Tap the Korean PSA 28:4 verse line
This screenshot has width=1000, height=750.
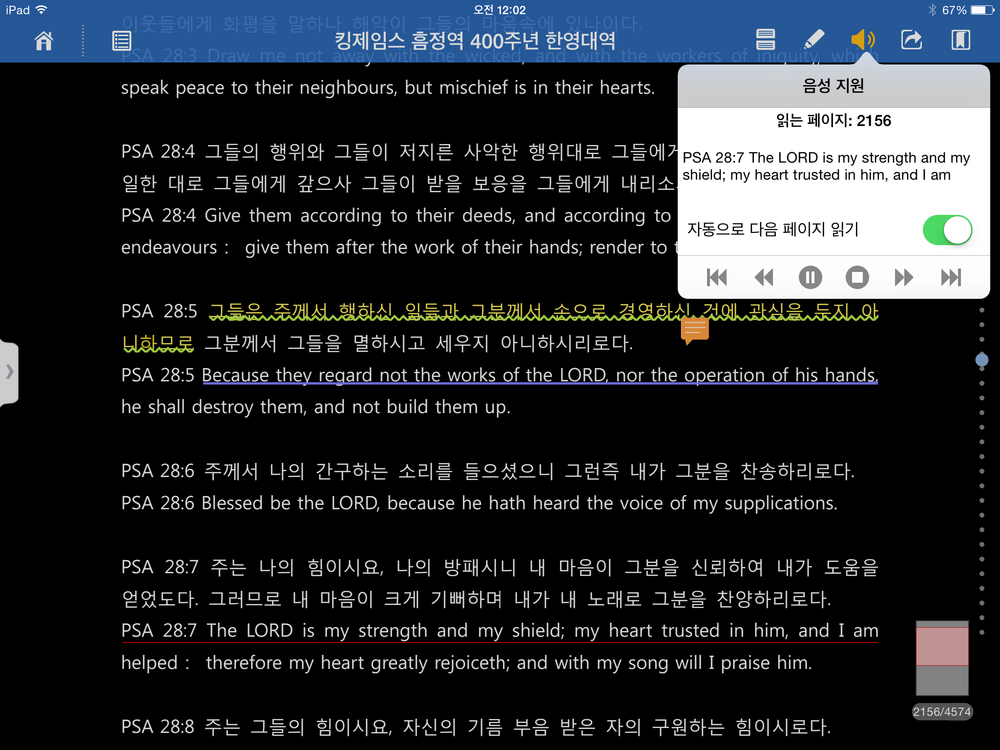coord(399,152)
